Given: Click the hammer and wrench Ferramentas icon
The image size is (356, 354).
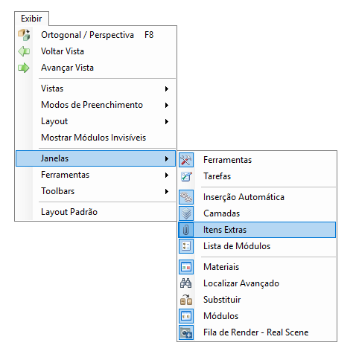Looking at the screenshot, I should pos(186,160).
